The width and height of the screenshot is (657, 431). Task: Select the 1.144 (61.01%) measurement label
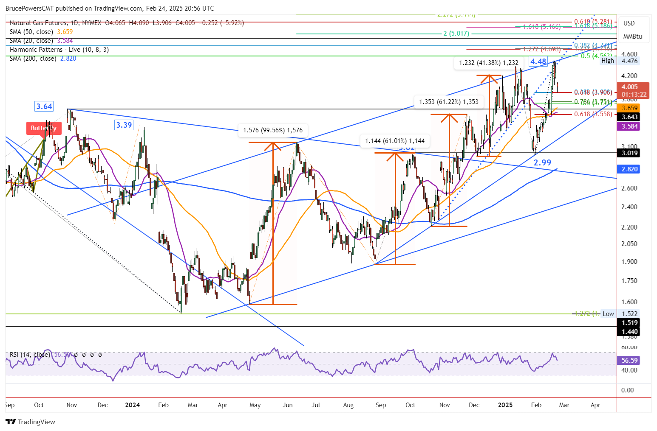tap(395, 141)
